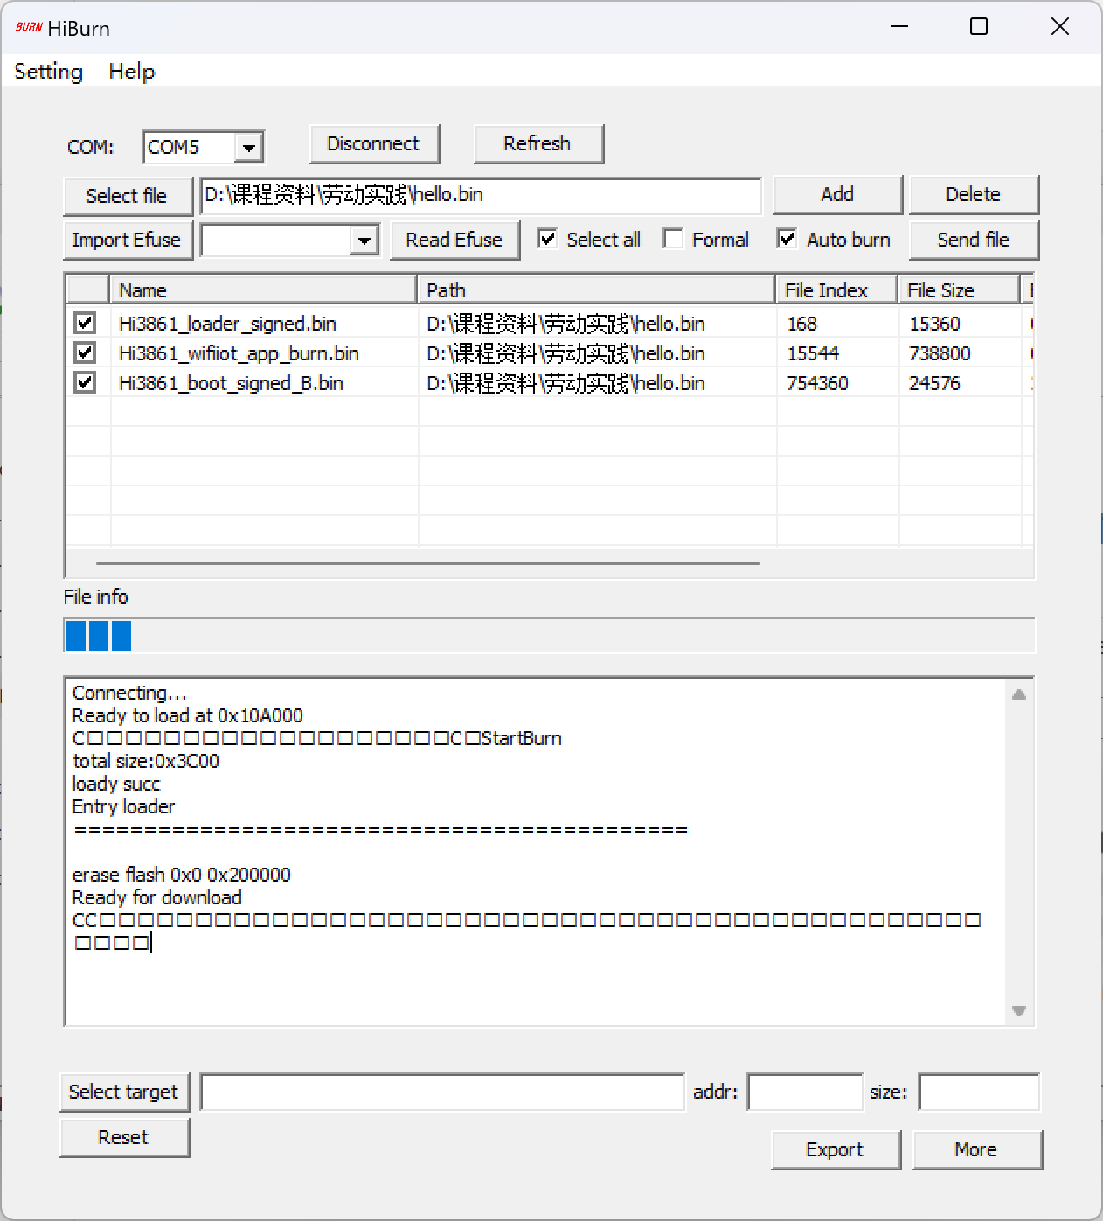Open the Efuse dropdown list
The image size is (1103, 1221).
pyautogui.click(x=364, y=241)
